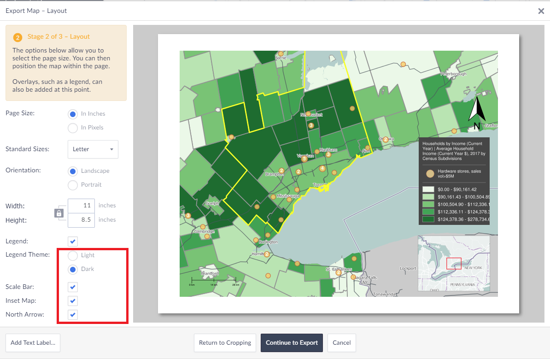Disable the Scale Bar checkbox
Viewport: 550px width, 359px height.
(73, 287)
